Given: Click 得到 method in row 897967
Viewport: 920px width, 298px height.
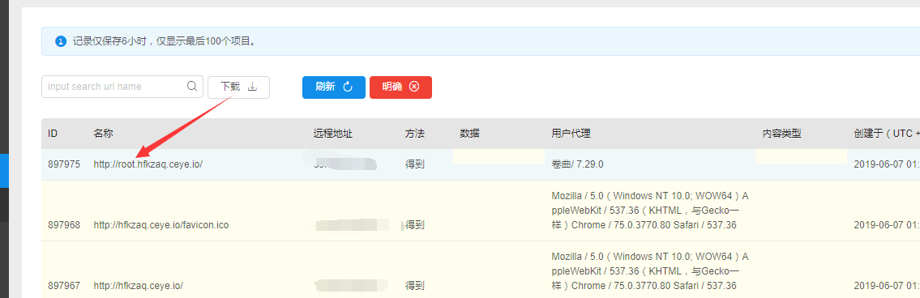Looking at the screenshot, I should coord(415,286).
